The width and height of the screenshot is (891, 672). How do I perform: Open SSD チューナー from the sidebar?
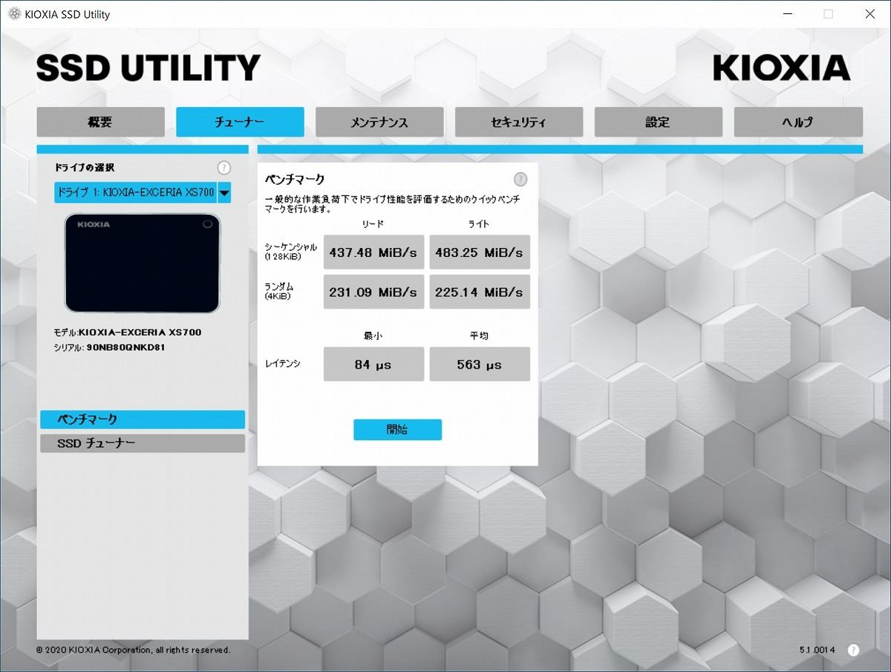tap(142, 443)
